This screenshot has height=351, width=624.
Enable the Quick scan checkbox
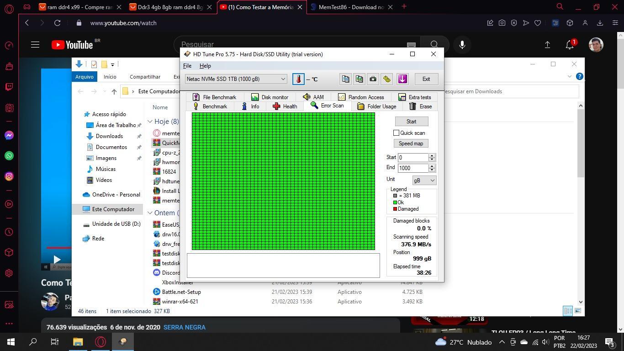[397, 133]
